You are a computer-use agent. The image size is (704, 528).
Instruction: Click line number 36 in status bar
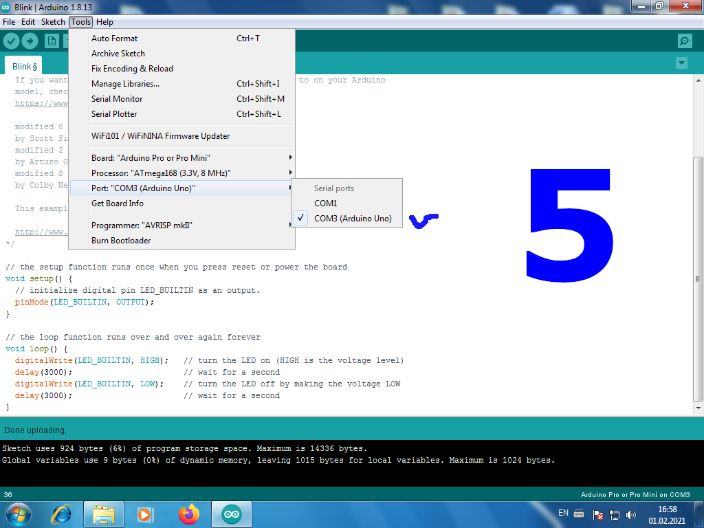click(8, 495)
